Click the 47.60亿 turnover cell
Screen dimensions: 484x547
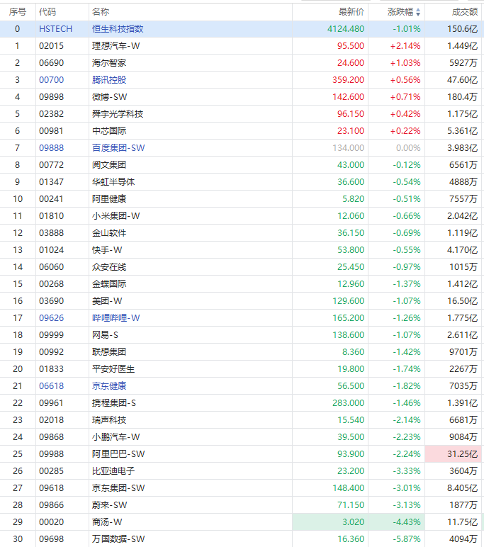462,80
